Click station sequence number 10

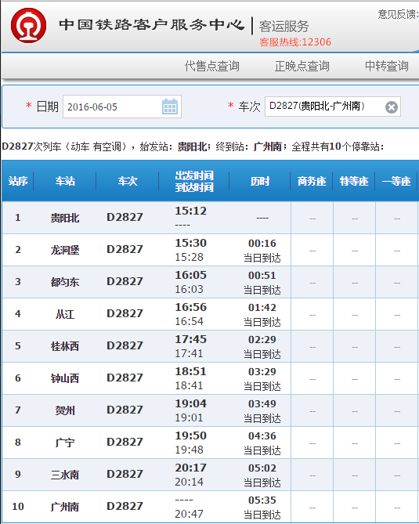(18, 507)
